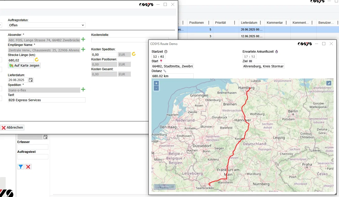Image resolution: width=339 pixels, height=197 pixels.
Task: Select the Positionen cell showing 5
Action: tap(200, 29)
